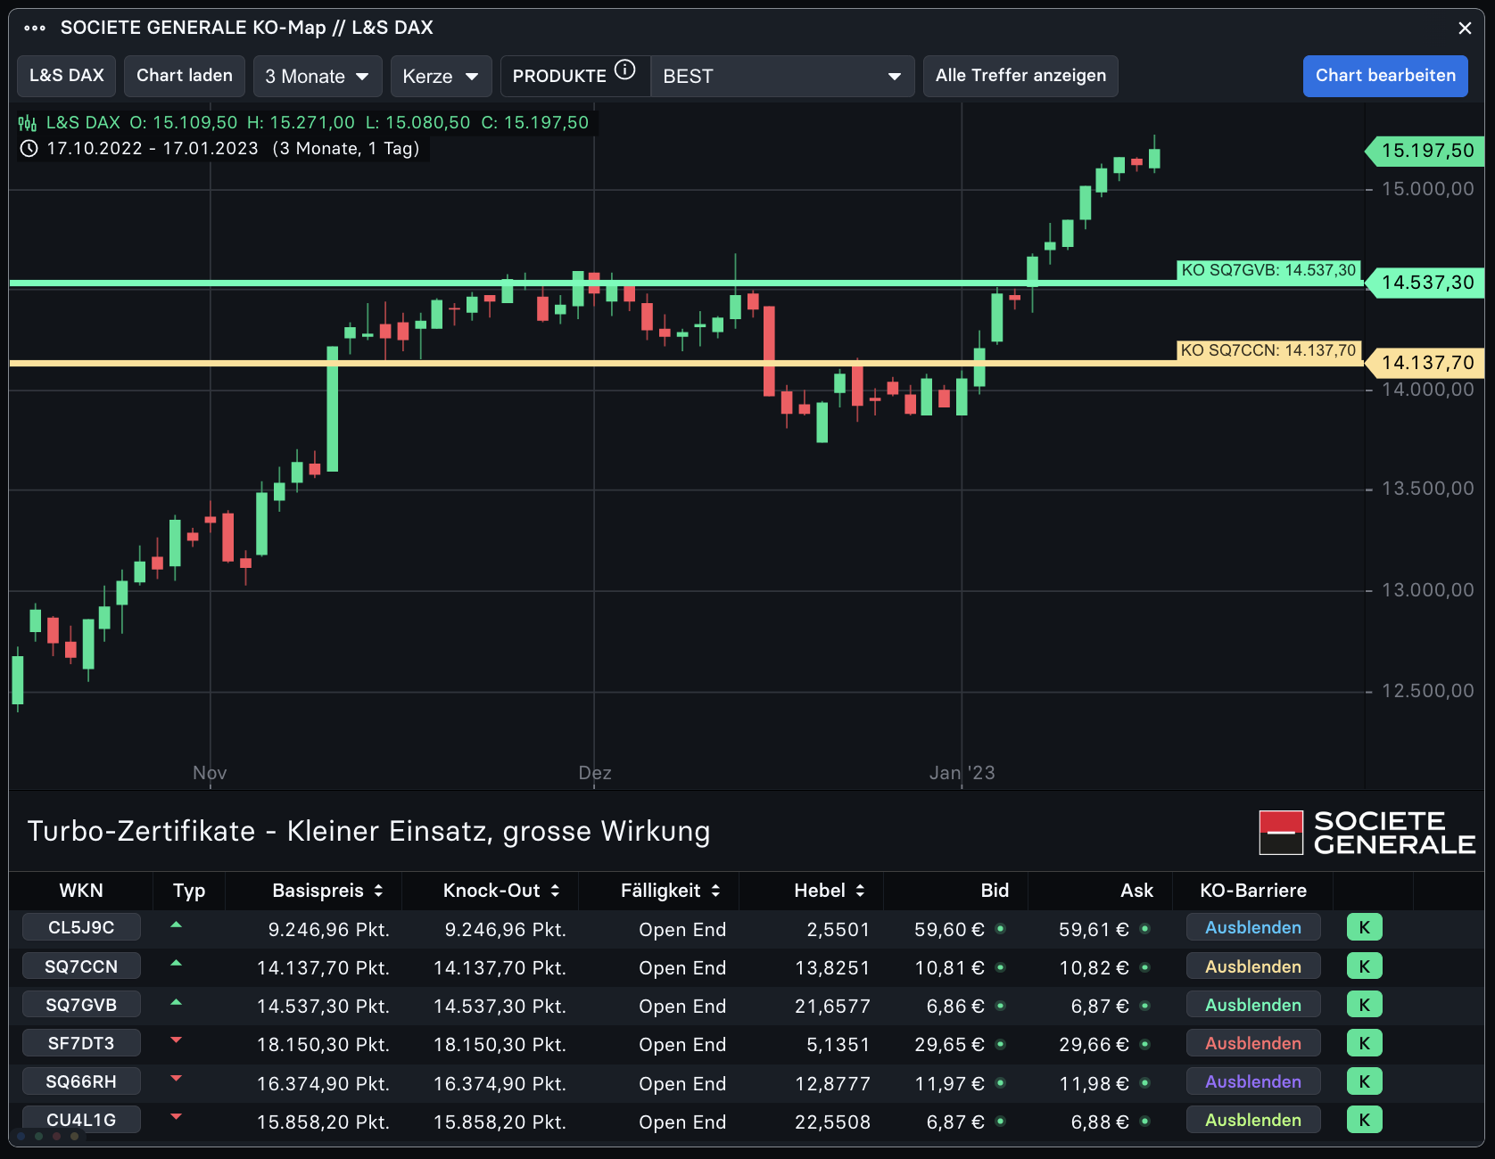Click the candlestick icon next to L&S DAX
The image size is (1495, 1159).
(x=28, y=123)
